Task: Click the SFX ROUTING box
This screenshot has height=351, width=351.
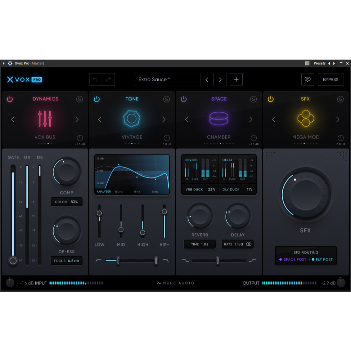Action: (x=306, y=256)
